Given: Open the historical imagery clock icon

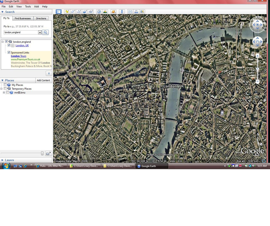Looking at the screenshot, I should (x=99, y=11).
